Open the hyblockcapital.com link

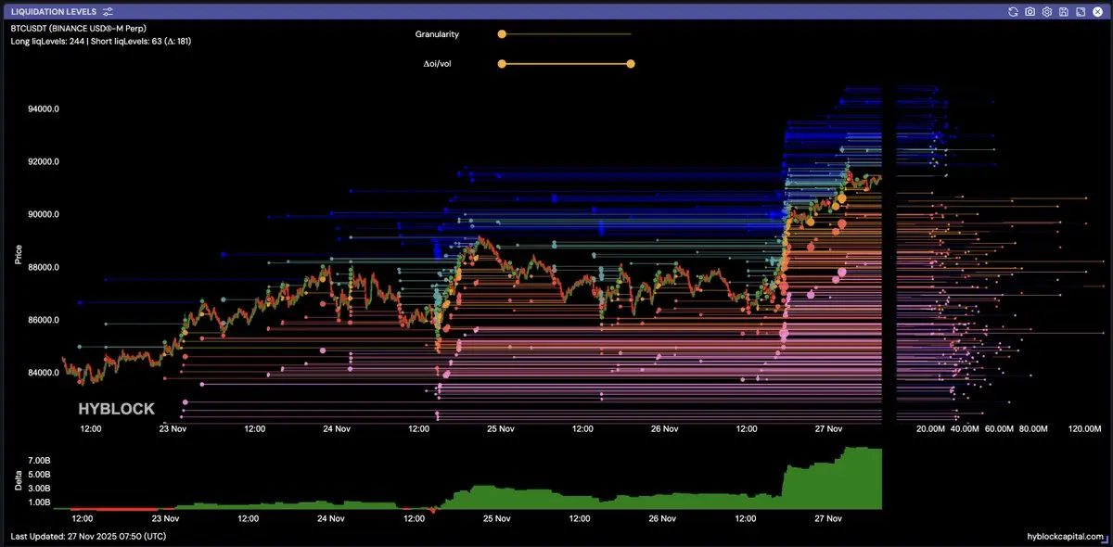pos(1066,536)
